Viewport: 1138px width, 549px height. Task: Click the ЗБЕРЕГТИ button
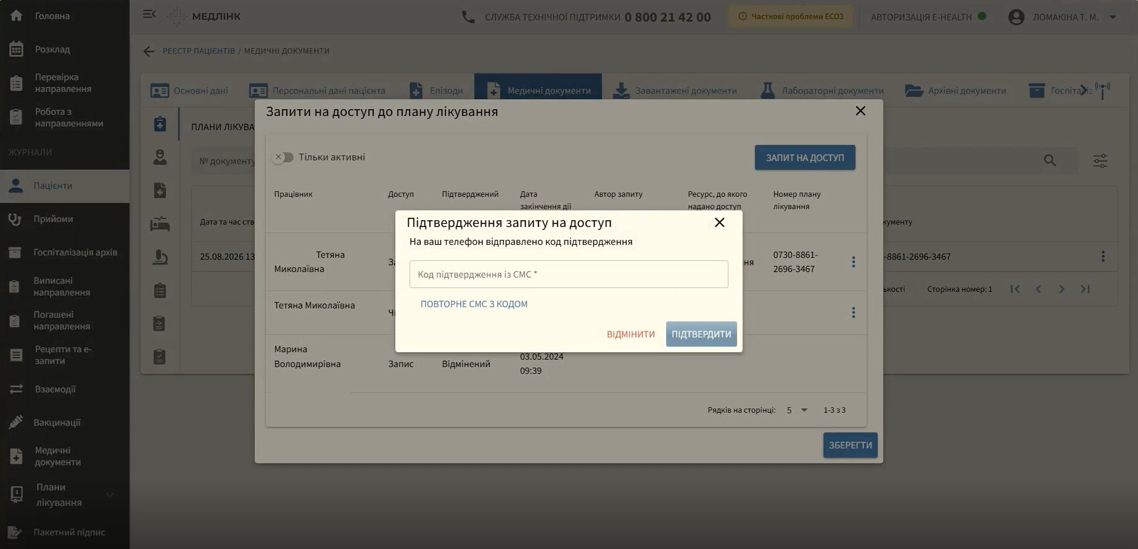[x=850, y=445]
